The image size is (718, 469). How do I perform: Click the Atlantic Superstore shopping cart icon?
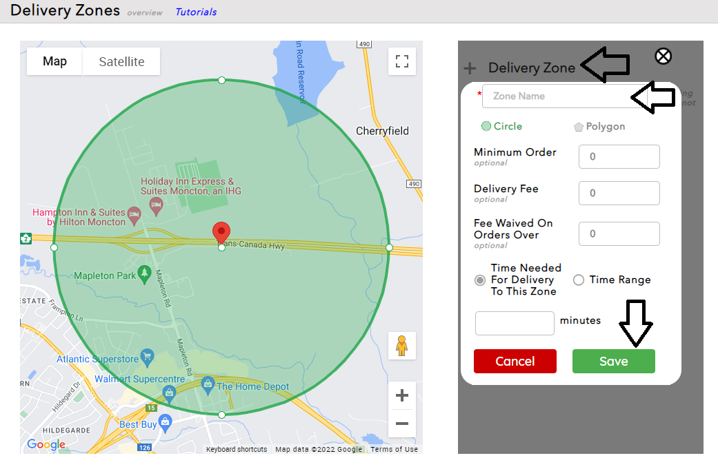(x=146, y=357)
